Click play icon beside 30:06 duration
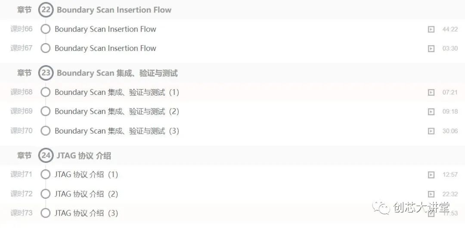 tap(431, 131)
